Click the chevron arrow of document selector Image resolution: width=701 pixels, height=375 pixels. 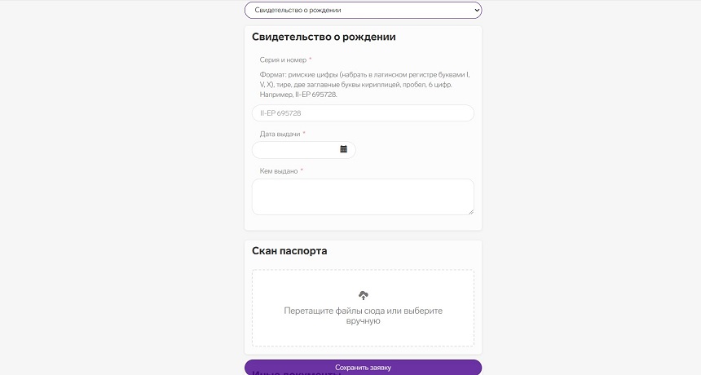click(476, 11)
